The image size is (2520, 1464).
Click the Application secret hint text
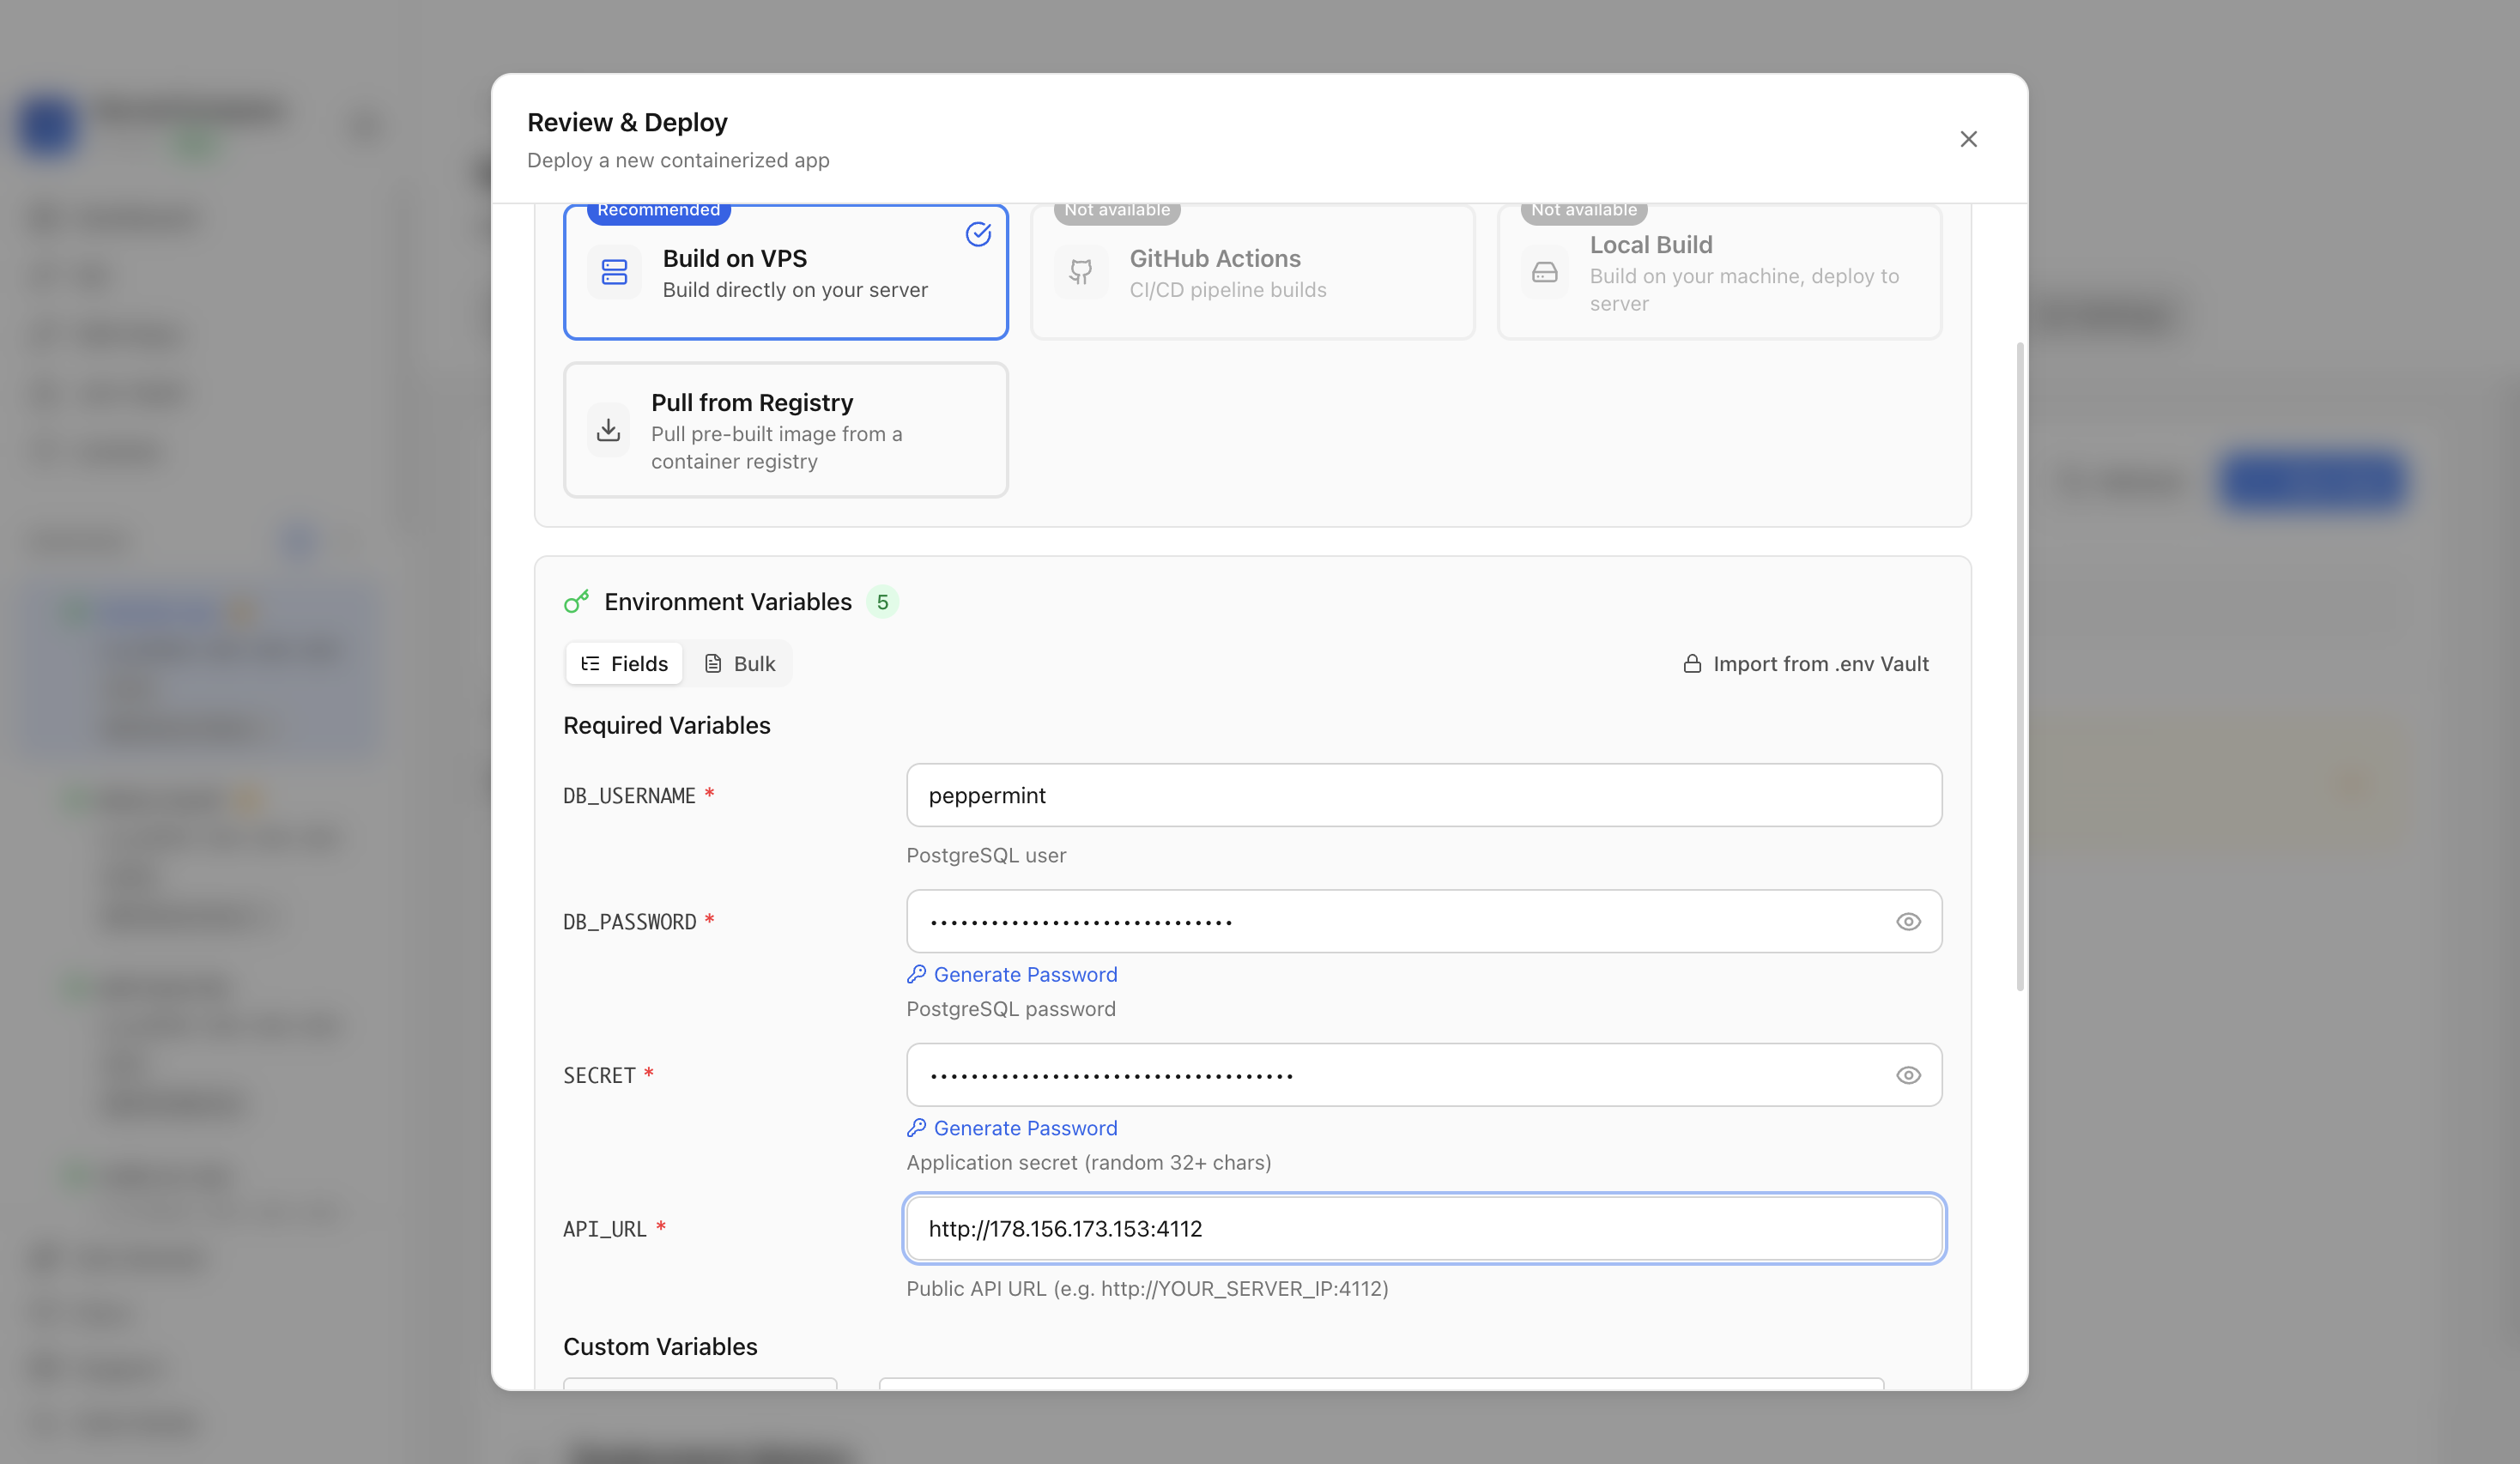click(x=1089, y=1163)
